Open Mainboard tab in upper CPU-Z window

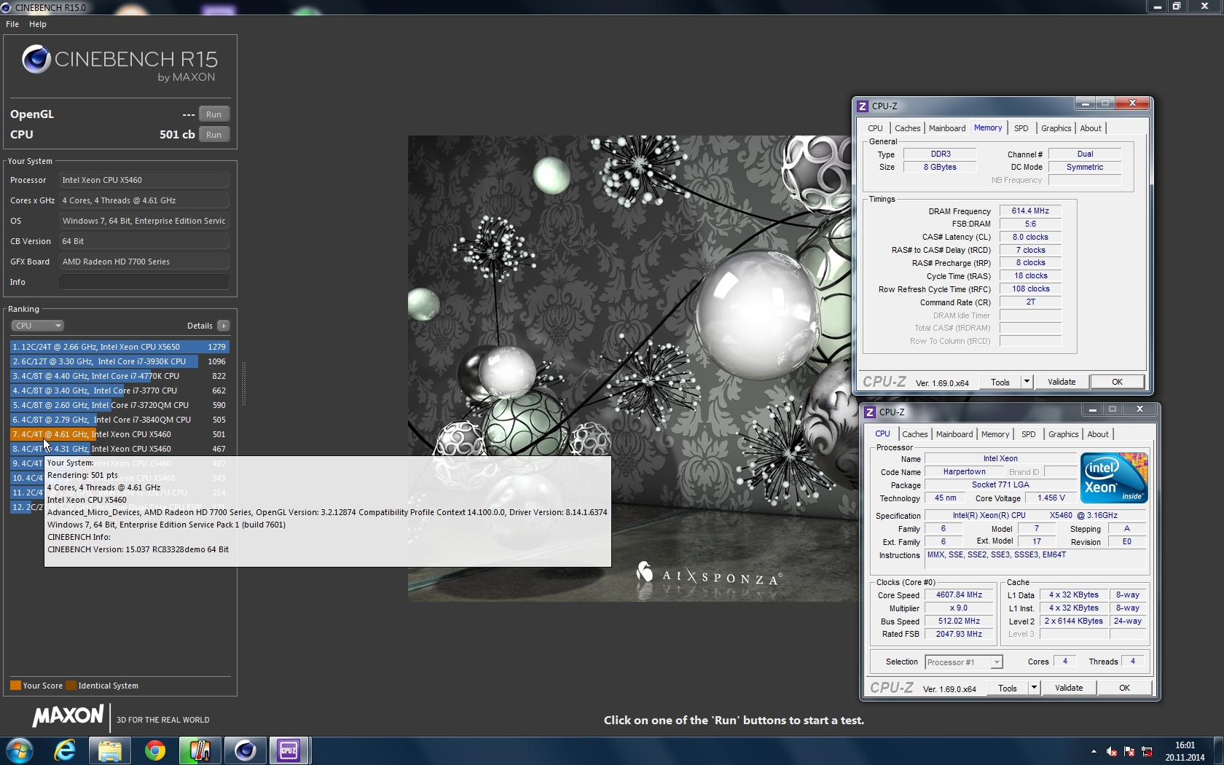tap(947, 128)
